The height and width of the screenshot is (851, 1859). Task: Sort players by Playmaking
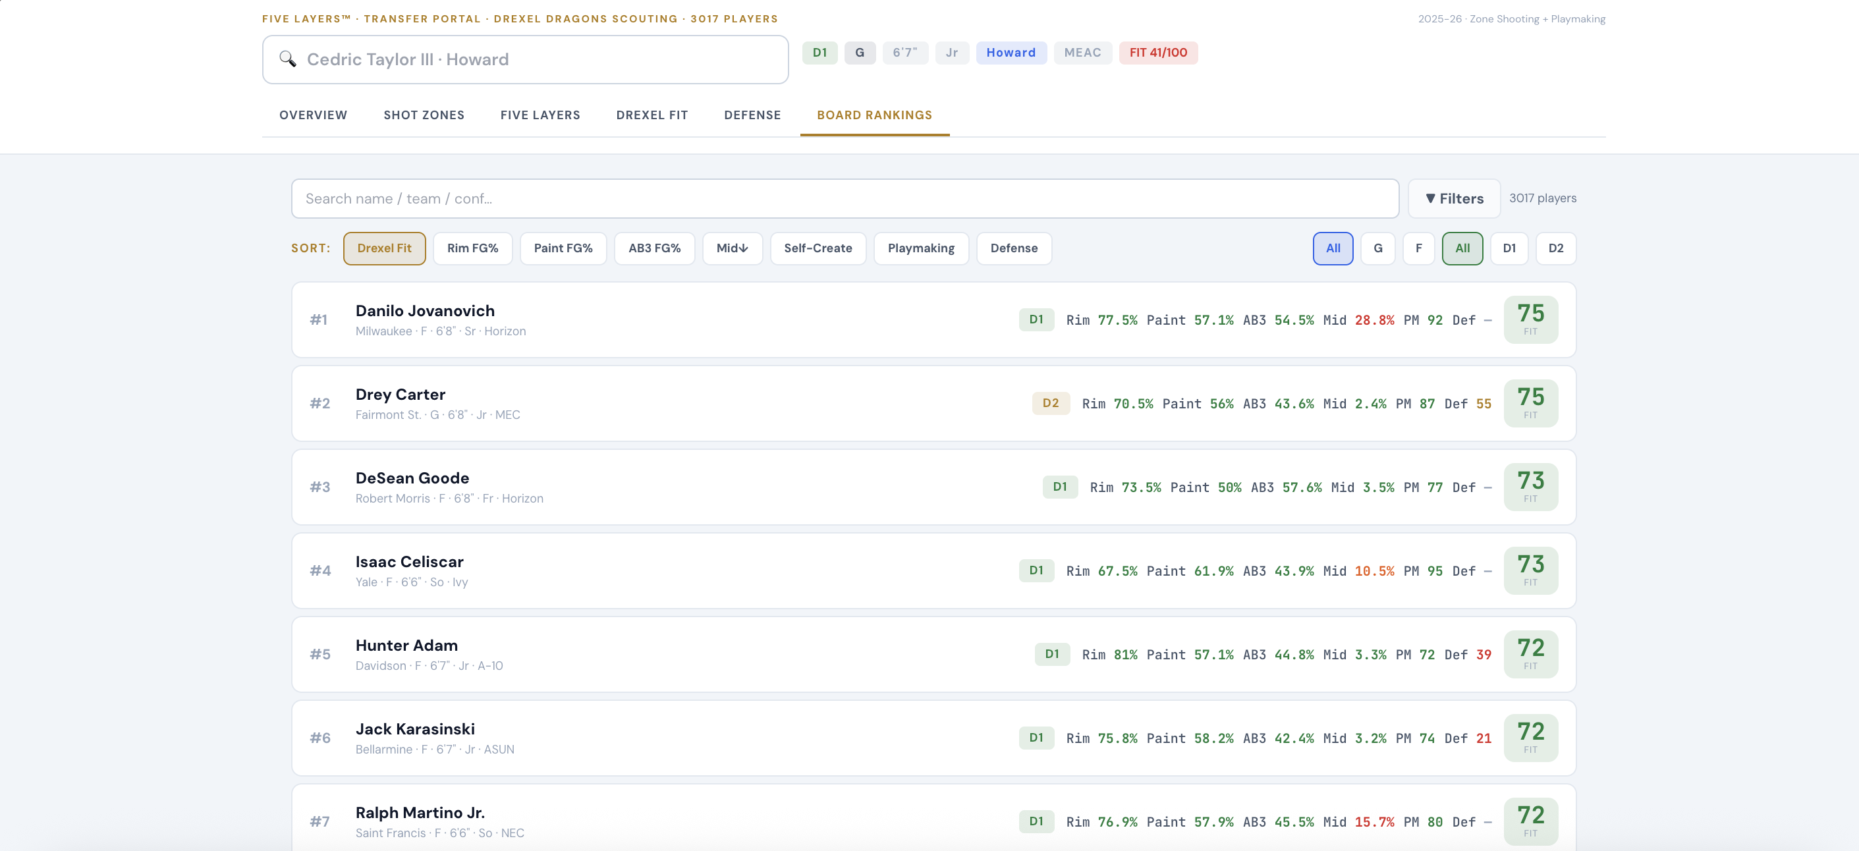920,248
